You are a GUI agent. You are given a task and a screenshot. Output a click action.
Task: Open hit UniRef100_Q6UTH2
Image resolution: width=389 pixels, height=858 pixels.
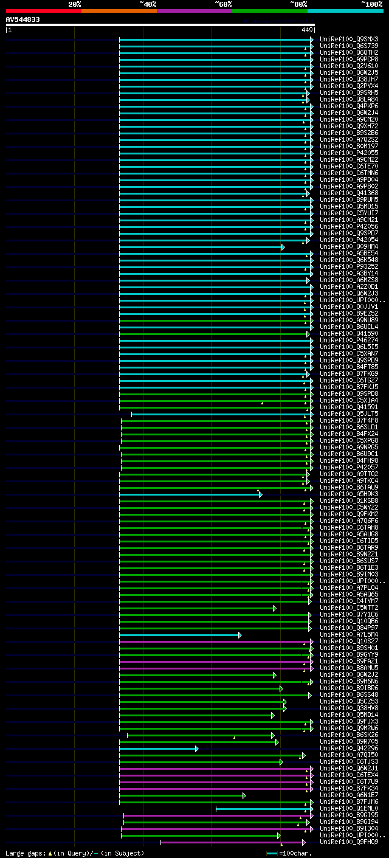point(348,52)
